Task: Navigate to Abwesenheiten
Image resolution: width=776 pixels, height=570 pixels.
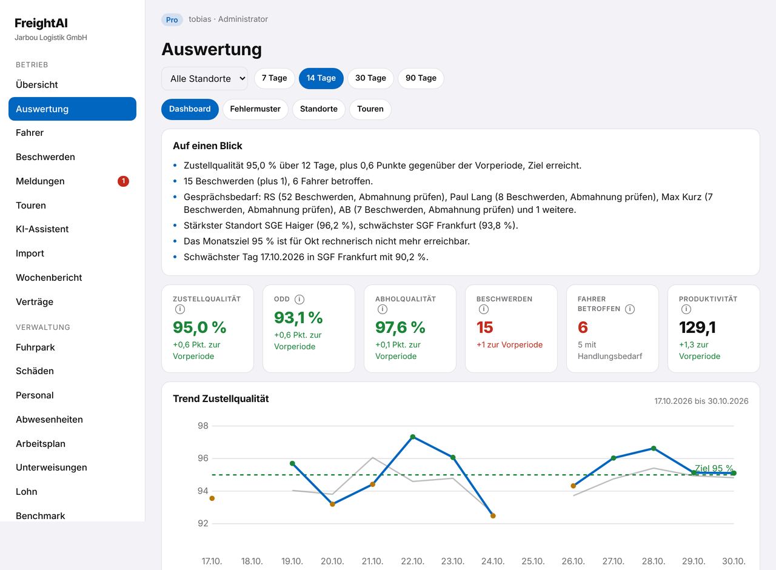Action: tap(72, 420)
